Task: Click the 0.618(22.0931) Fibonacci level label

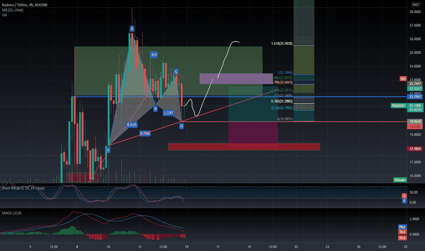Action: tap(282, 90)
